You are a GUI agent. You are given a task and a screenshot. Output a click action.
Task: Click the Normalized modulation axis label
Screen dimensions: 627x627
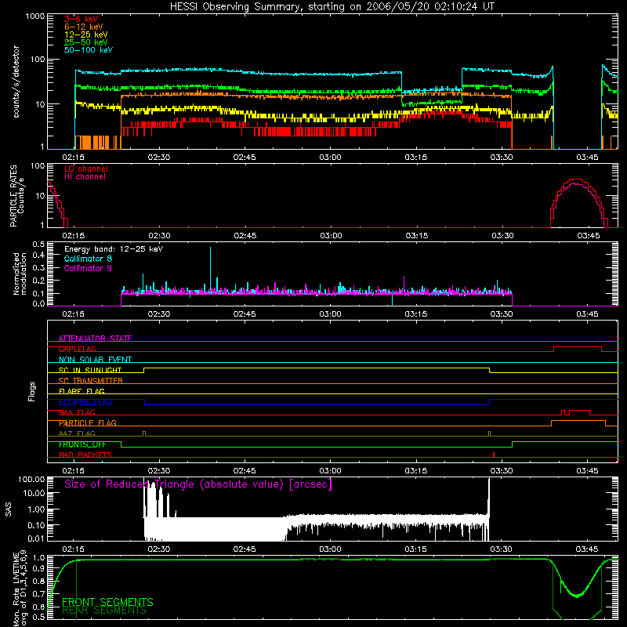[x=20, y=274]
